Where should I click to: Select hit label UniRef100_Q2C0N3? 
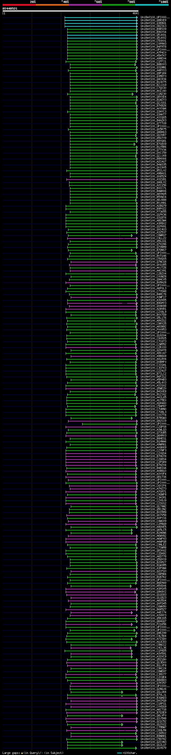(x=153, y=742)
